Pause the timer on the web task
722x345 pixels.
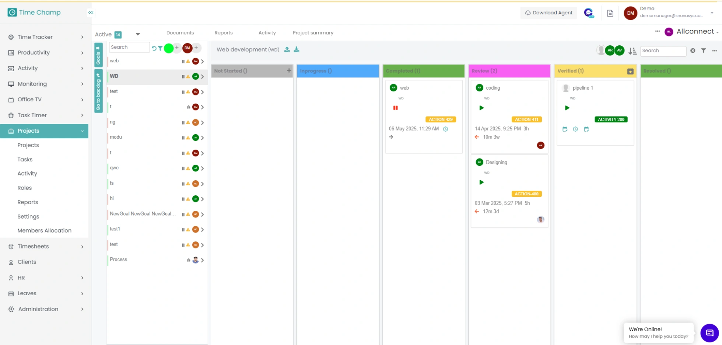[395, 108]
